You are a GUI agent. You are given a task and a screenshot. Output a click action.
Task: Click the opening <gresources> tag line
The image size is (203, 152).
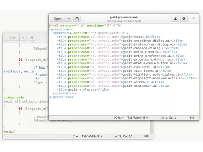click(60, 29)
